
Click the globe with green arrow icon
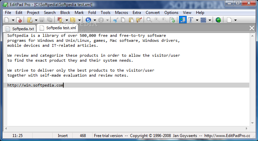click(x=218, y=20)
